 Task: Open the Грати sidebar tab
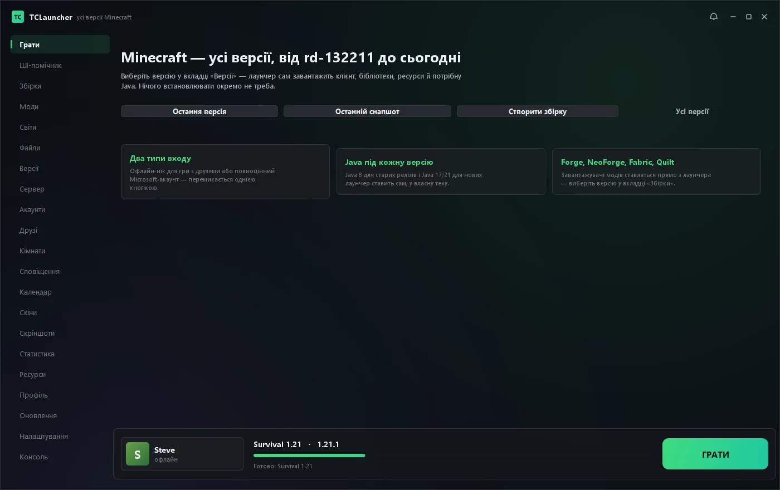coord(60,45)
